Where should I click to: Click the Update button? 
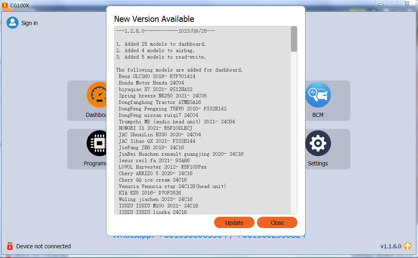tap(234, 222)
